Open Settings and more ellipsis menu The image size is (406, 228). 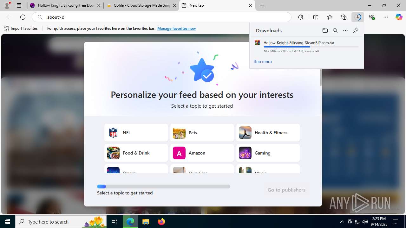(x=386, y=17)
